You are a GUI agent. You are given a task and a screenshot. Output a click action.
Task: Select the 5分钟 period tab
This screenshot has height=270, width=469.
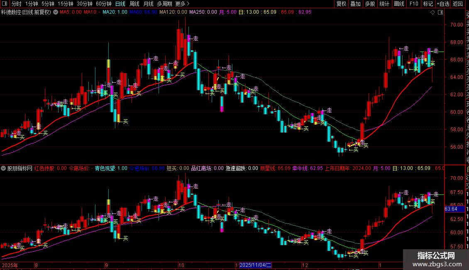(48, 4)
